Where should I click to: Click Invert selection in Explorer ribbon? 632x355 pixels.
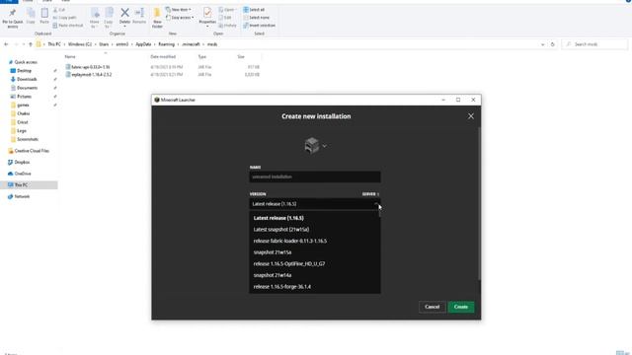coord(259,26)
